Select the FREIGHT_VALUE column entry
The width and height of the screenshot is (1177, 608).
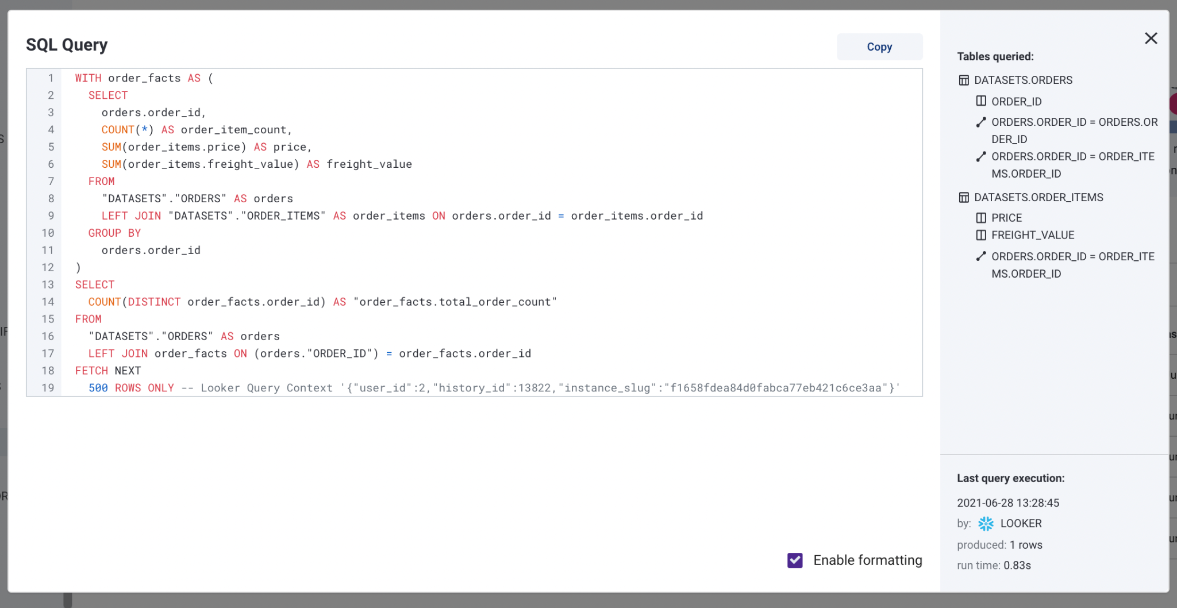[x=1033, y=236]
